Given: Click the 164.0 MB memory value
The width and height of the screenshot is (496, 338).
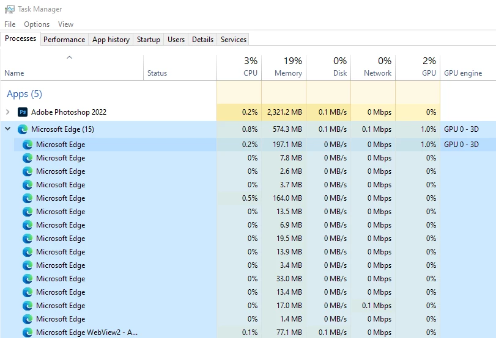Looking at the screenshot, I should [287, 198].
